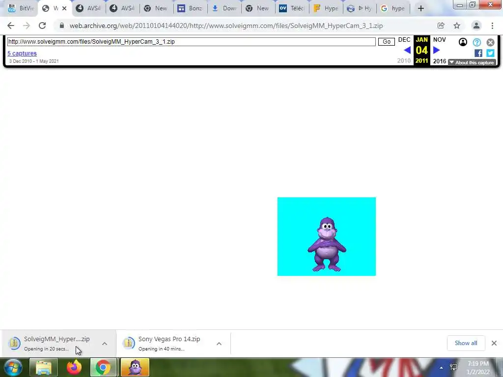Screen dimensions: 503x377
Task: Open a new browser tab
Action: (421, 8)
